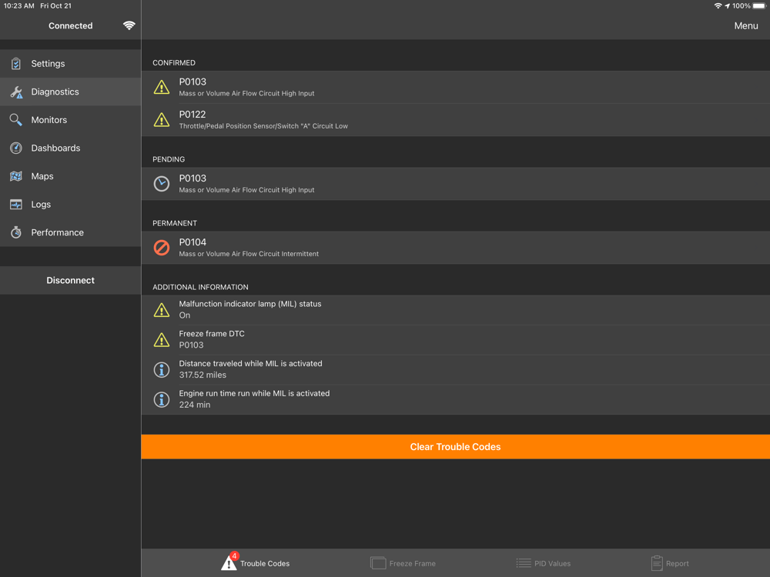Go to Monitors in the sidebar
Screen dimensions: 770x577
(70, 120)
